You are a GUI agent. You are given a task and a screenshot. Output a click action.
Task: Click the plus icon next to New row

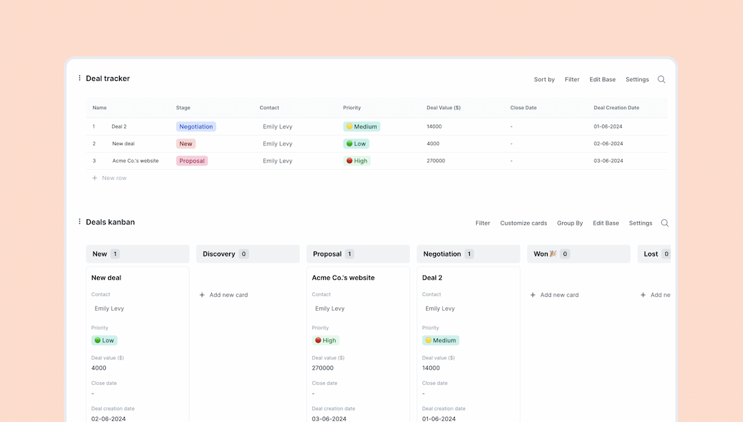[94, 177]
